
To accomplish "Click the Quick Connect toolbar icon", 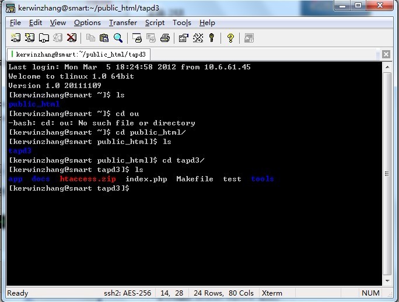I will [x=30, y=38].
